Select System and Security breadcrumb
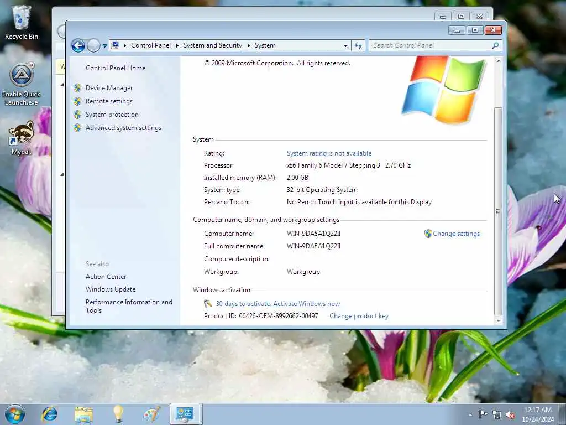This screenshot has height=425, width=566. (x=213, y=45)
